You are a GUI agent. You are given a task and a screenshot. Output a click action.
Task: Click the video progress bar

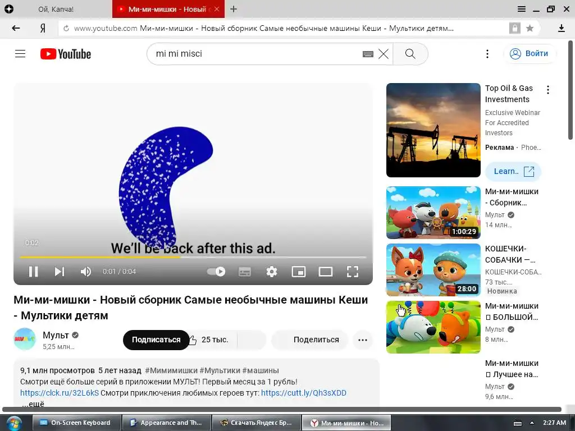tap(193, 257)
